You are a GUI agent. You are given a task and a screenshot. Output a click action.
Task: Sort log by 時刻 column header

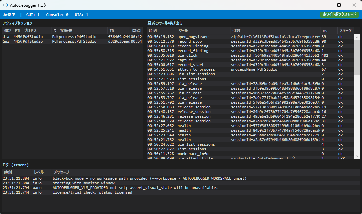[x=17, y=172]
